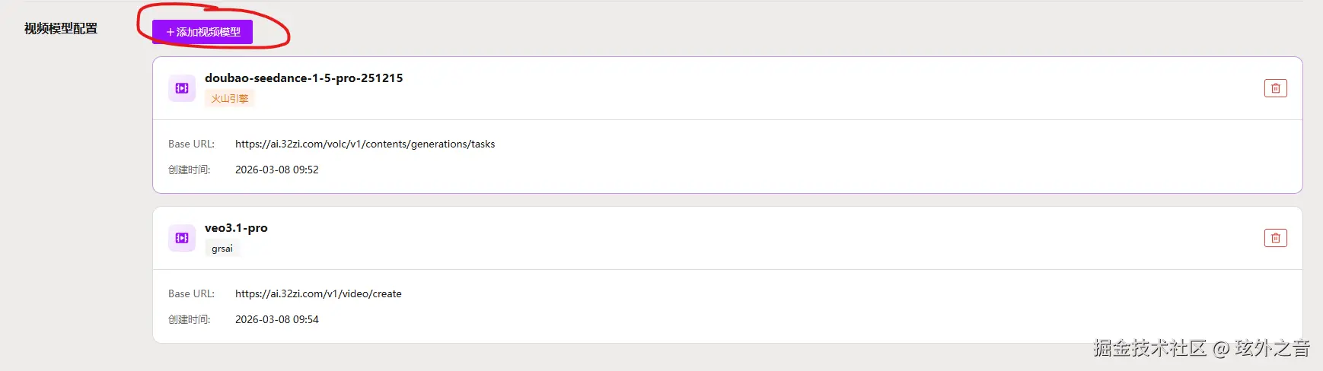Click the v1/video/create Base URL

[318, 293]
